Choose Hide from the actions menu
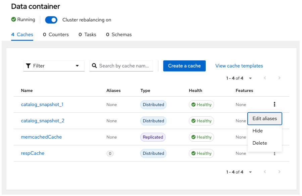Viewport: 302px width, 196px height. click(265, 131)
